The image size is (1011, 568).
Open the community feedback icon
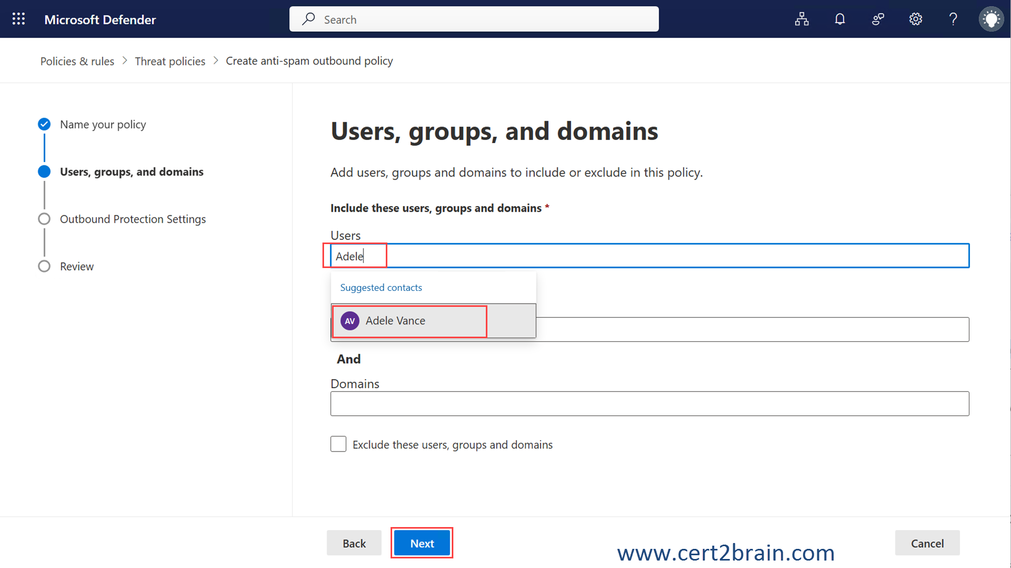[877, 19]
